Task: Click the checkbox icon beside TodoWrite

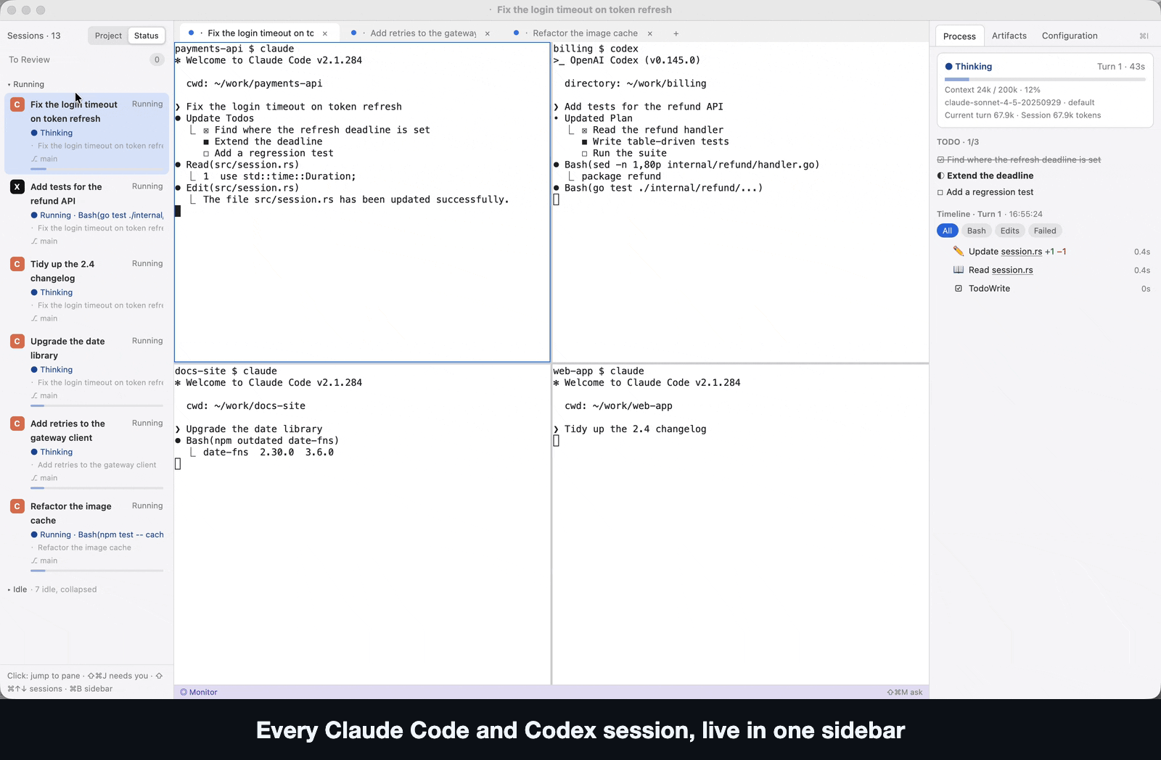Action: pos(959,289)
